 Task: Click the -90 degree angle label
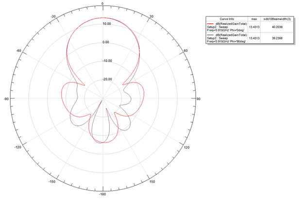6,99
